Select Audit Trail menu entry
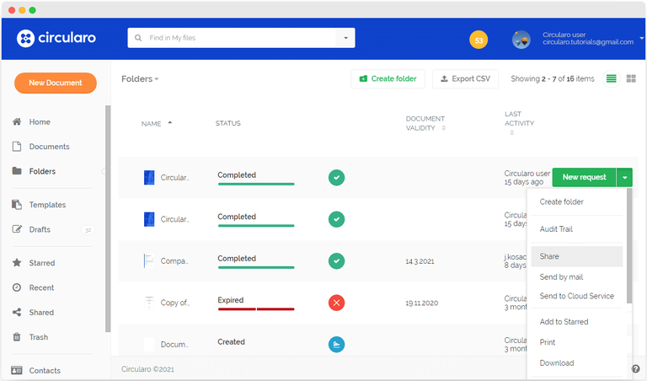The image size is (647, 381). (577, 229)
